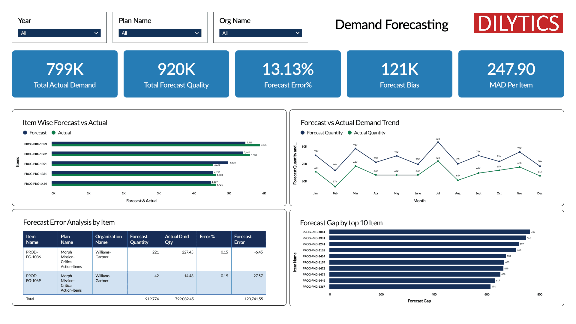Click the Forecast legend dot in item chart
Image resolution: width=576 pixels, height=324 pixels.
[25, 133]
